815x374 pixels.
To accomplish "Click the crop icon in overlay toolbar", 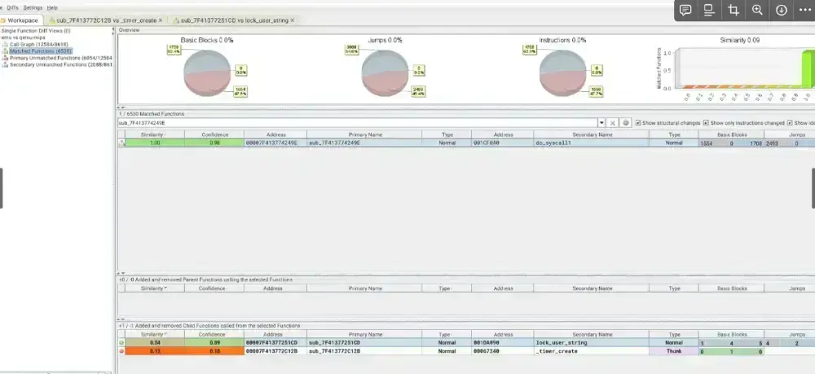I will [733, 10].
